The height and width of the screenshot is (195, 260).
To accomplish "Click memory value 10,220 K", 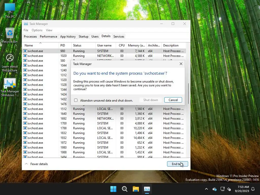I will pyautogui.click(x=139, y=128).
